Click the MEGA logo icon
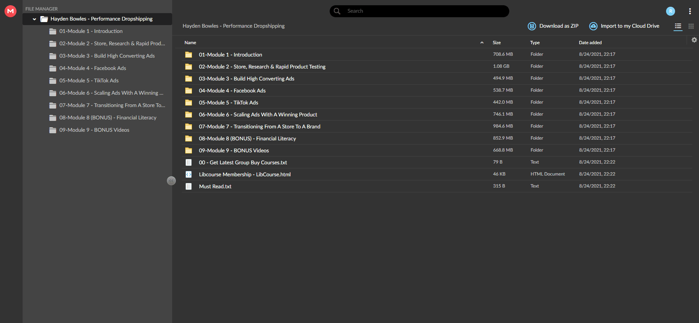The height and width of the screenshot is (323, 699). click(10, 11)
